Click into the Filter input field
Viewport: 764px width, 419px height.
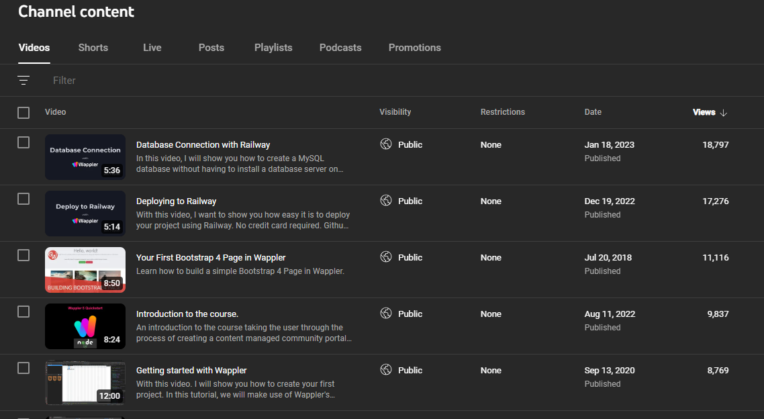[64, 81]
